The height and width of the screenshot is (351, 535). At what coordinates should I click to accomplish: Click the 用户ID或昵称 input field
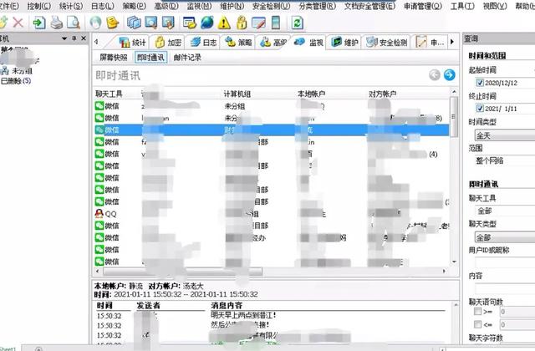point(505,262)
